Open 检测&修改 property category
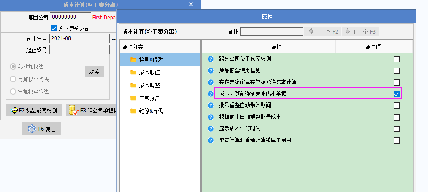 click(160, 59)
